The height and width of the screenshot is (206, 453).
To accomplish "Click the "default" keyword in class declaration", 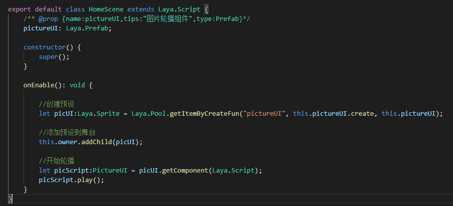I will [48, 9].
